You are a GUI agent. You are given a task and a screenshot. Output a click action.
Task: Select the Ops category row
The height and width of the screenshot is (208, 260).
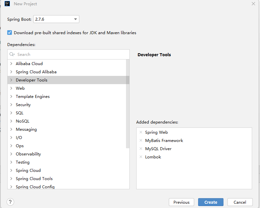pyautogui.click(x=67, y=146)
